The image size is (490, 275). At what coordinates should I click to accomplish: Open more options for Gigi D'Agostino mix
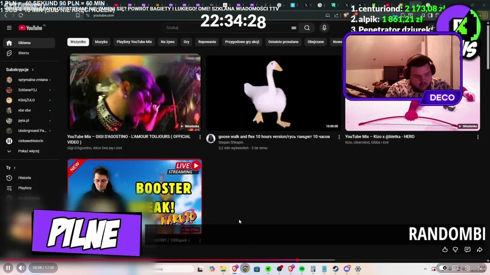click(x=200, y=137)
